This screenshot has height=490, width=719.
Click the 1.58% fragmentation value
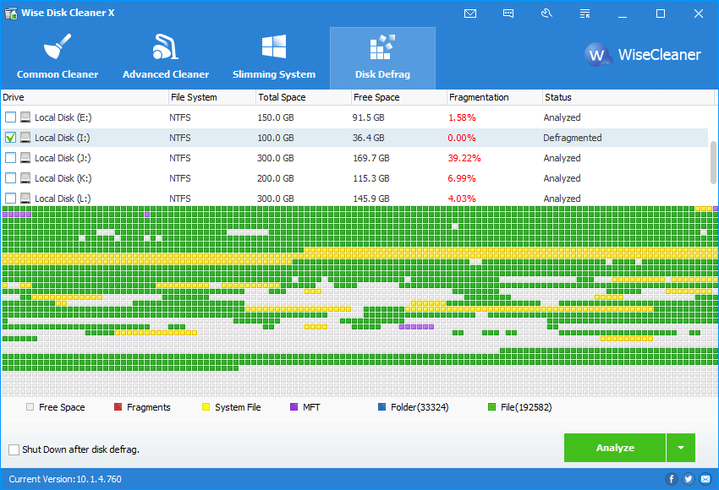tap(462, 117)
